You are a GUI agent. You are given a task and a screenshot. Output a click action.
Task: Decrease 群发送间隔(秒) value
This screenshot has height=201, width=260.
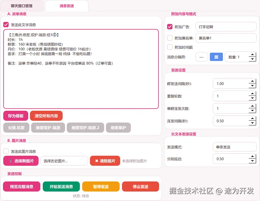coord(252,86)
